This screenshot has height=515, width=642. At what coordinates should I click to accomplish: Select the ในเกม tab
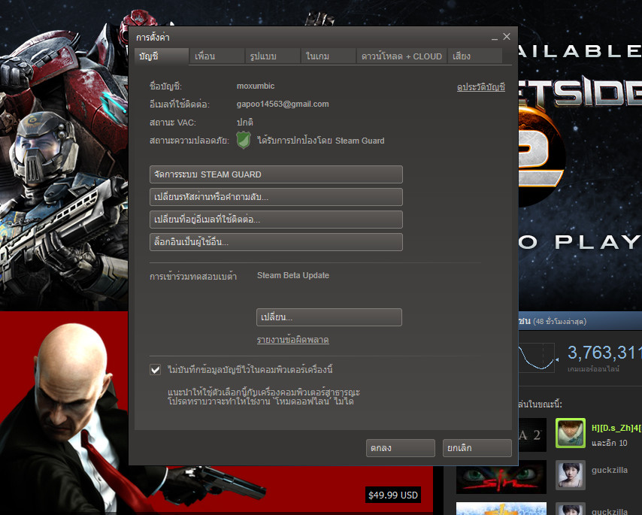(329, 56)
